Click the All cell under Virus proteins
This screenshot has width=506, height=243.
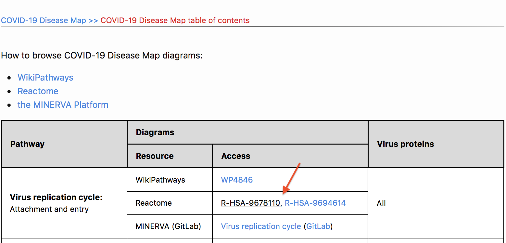pos(381,203)
